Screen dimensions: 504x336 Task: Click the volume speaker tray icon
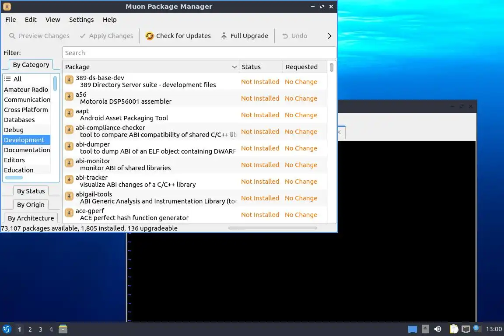(x=437, y=329)
